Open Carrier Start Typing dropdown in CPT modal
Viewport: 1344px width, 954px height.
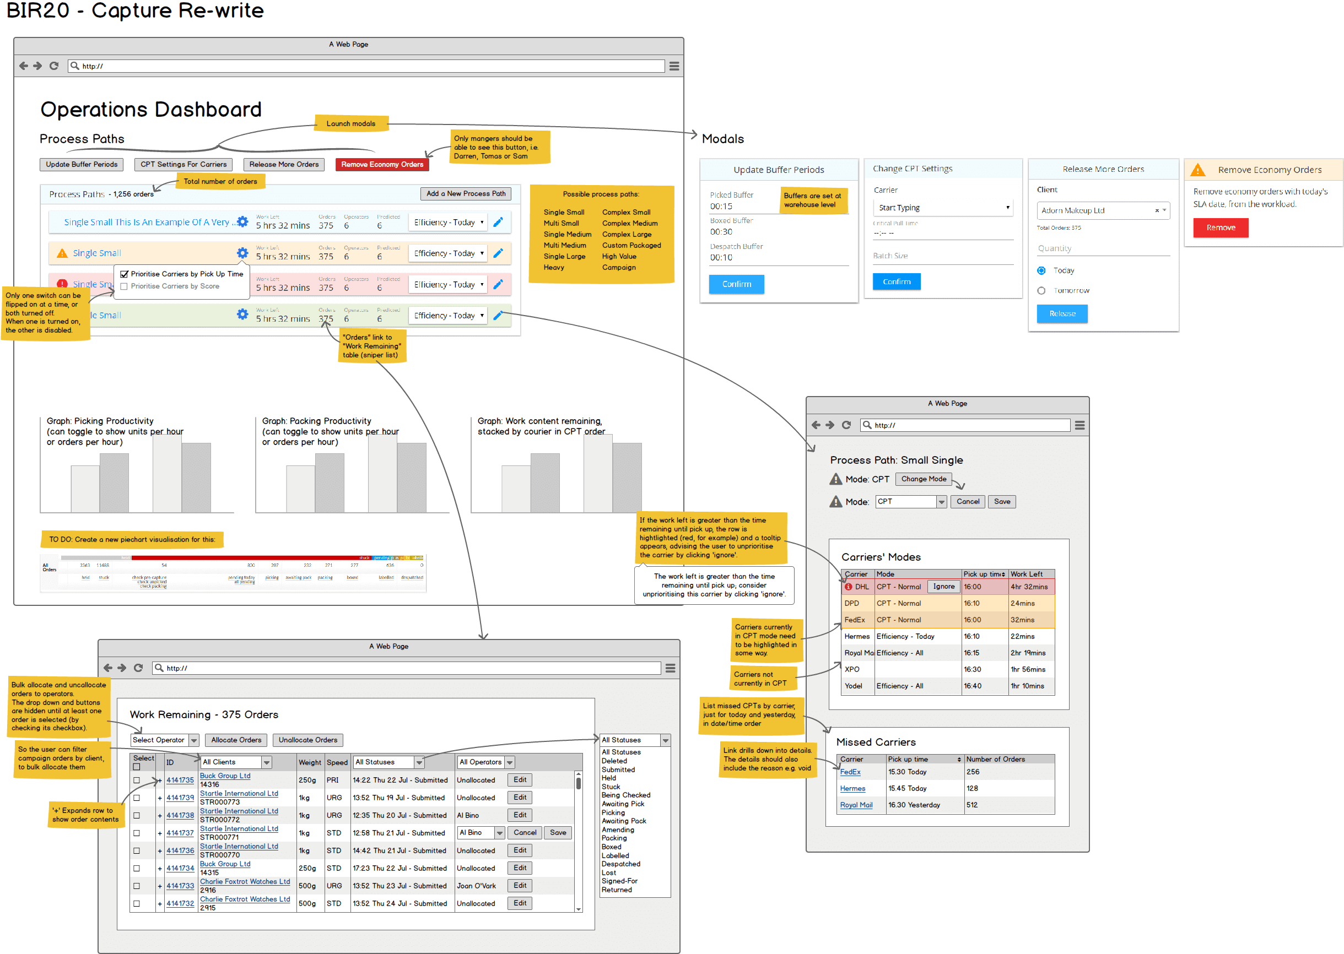[943, 208]
